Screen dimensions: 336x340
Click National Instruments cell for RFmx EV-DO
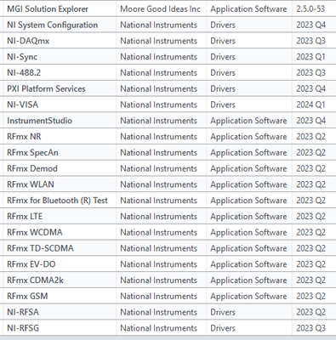coord(158,264)
